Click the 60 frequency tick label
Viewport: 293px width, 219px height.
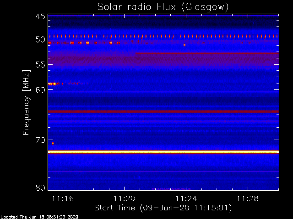pyautogui.click(x=40, y=90)
